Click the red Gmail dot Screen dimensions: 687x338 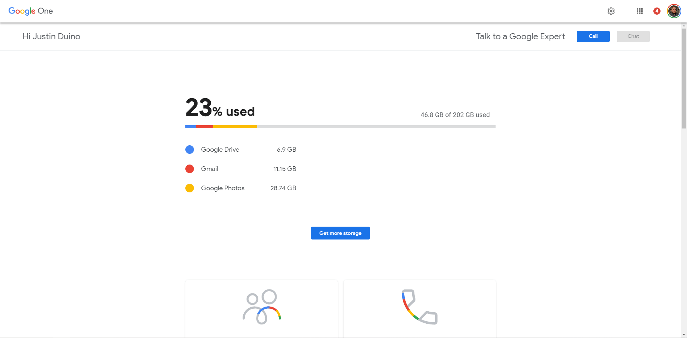(190, 169)
